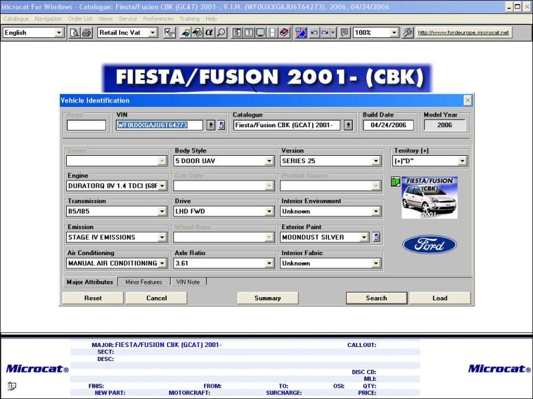
Task: Click the small icon at bottom-left corner
Action: coord(12,386)
